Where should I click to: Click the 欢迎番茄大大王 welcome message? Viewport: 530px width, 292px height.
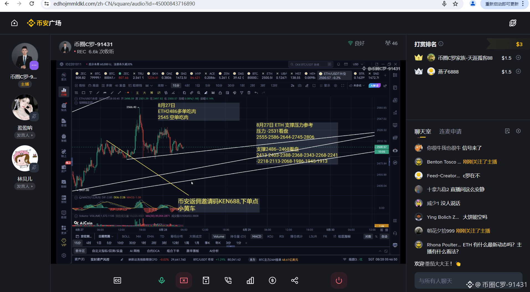point(438,264)
